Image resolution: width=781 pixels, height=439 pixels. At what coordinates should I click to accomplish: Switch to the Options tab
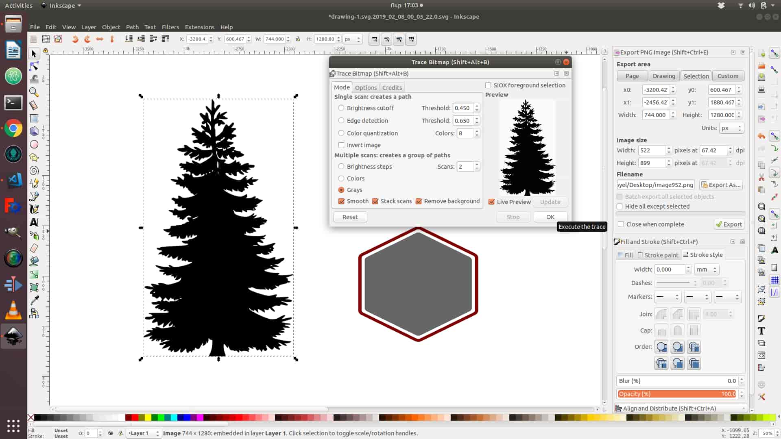tap(366, 87)
